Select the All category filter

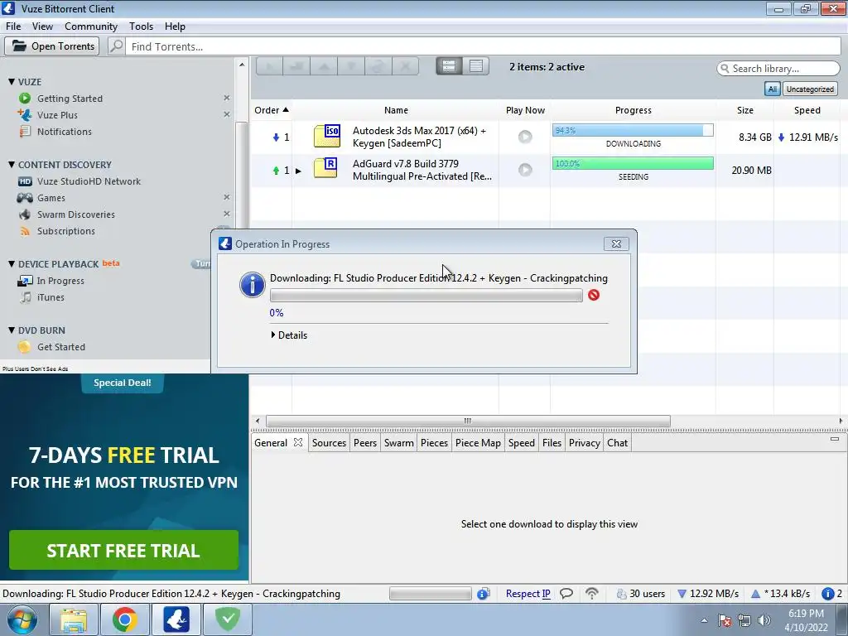pyautogui.click(x=773, y=89)
